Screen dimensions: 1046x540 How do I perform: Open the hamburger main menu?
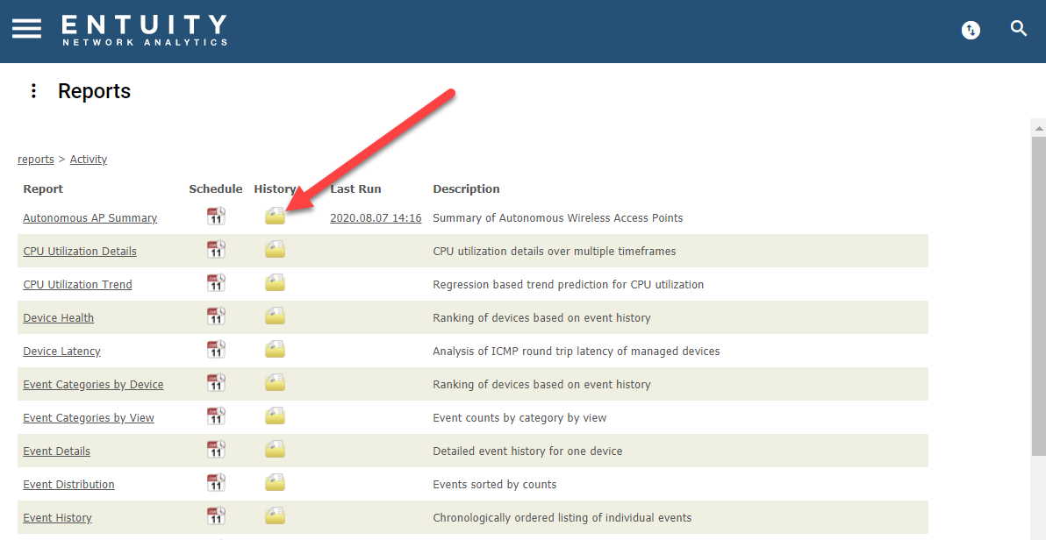click(26, 29)
